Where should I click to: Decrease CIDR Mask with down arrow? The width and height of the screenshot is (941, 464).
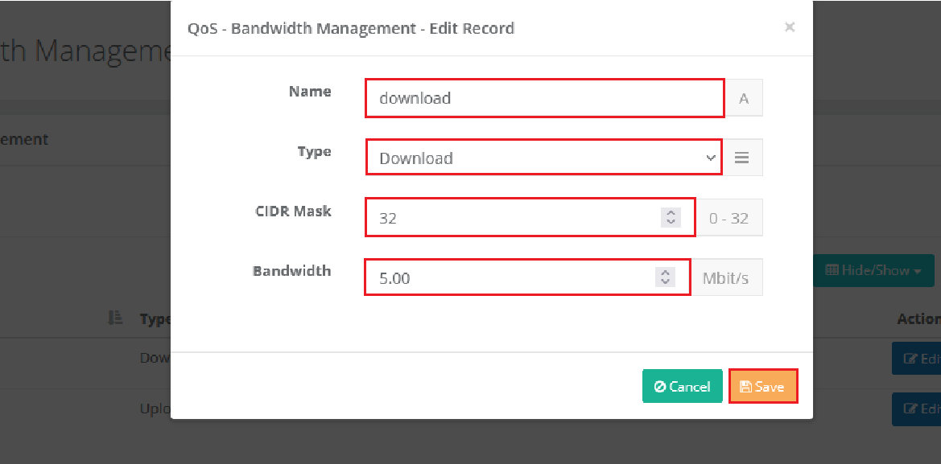pyautogui.click(x=671, y=222)
